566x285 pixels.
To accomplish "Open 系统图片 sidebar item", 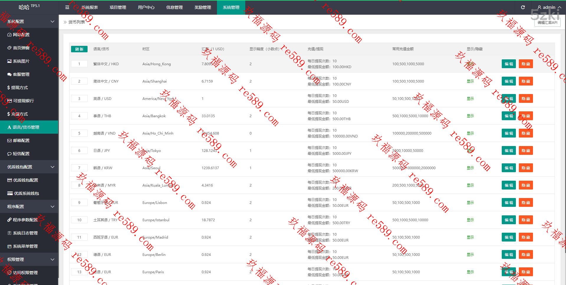I will click(x=21, y=61).
